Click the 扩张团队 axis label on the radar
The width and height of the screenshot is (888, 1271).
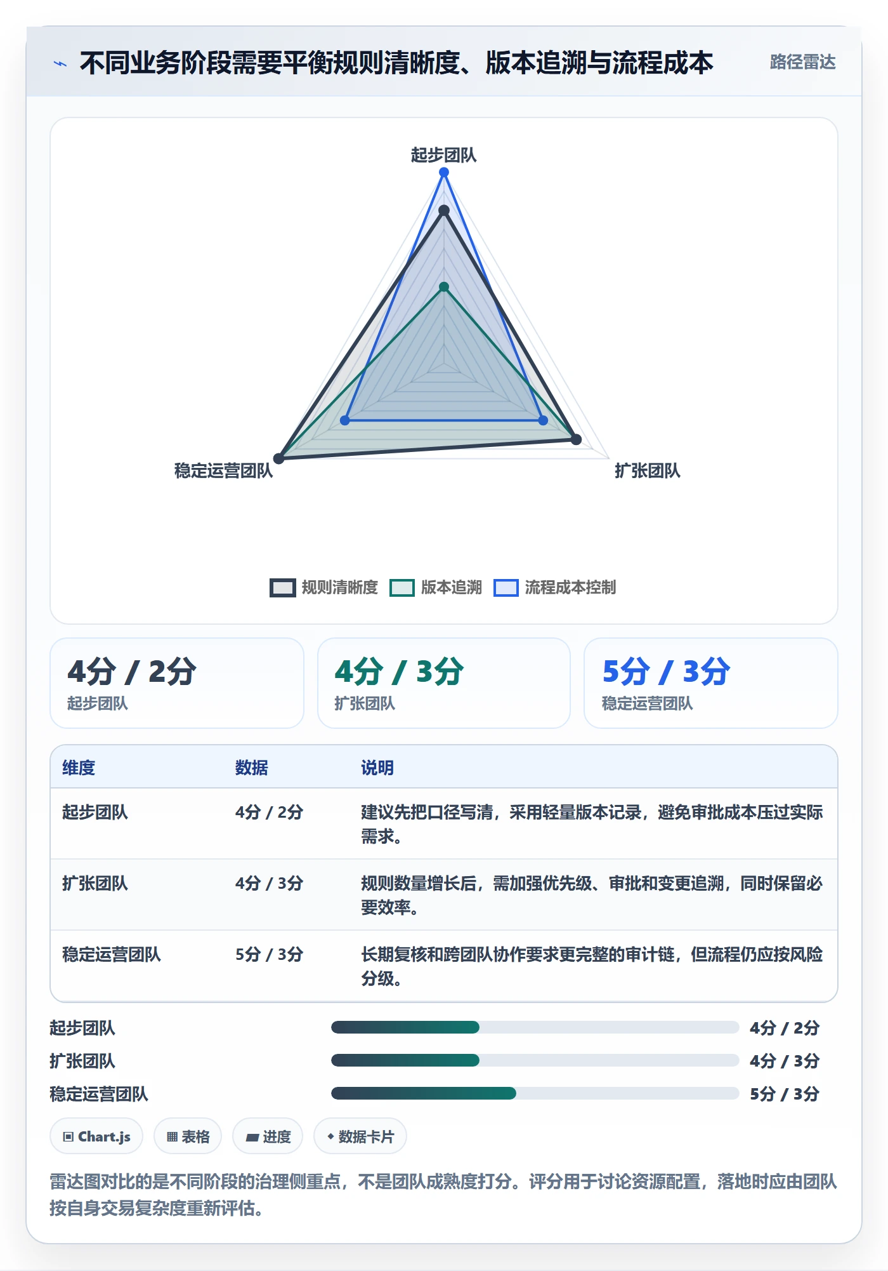pos(647,470)
